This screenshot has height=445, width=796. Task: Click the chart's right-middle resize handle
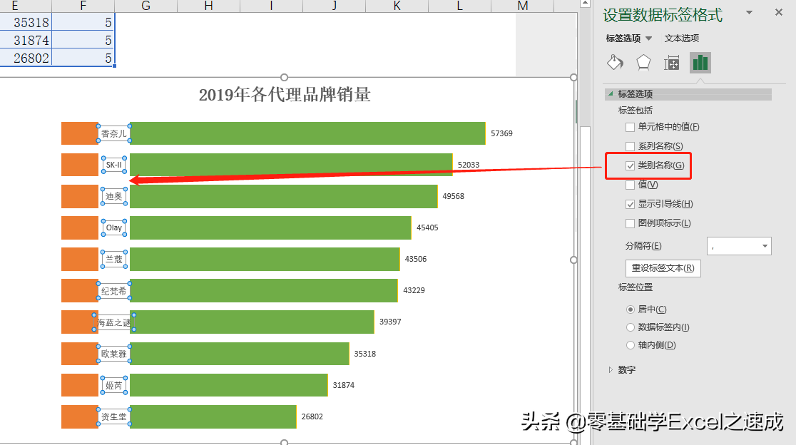pyautogui.click(x=573, y=260)
